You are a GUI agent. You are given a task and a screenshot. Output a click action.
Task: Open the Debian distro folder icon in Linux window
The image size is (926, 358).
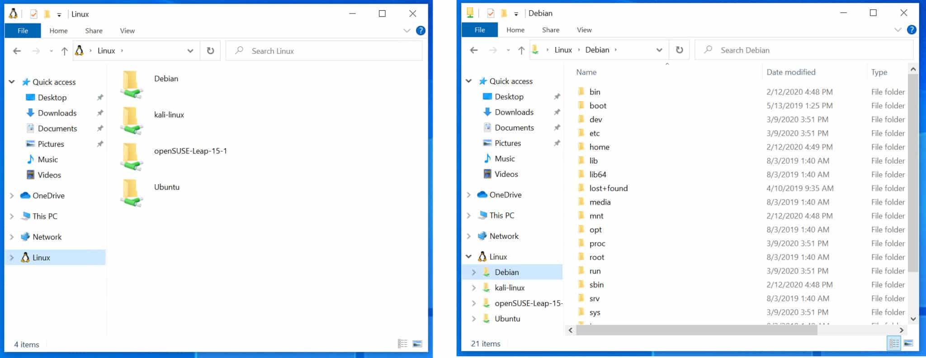click(x=131, y=84)
